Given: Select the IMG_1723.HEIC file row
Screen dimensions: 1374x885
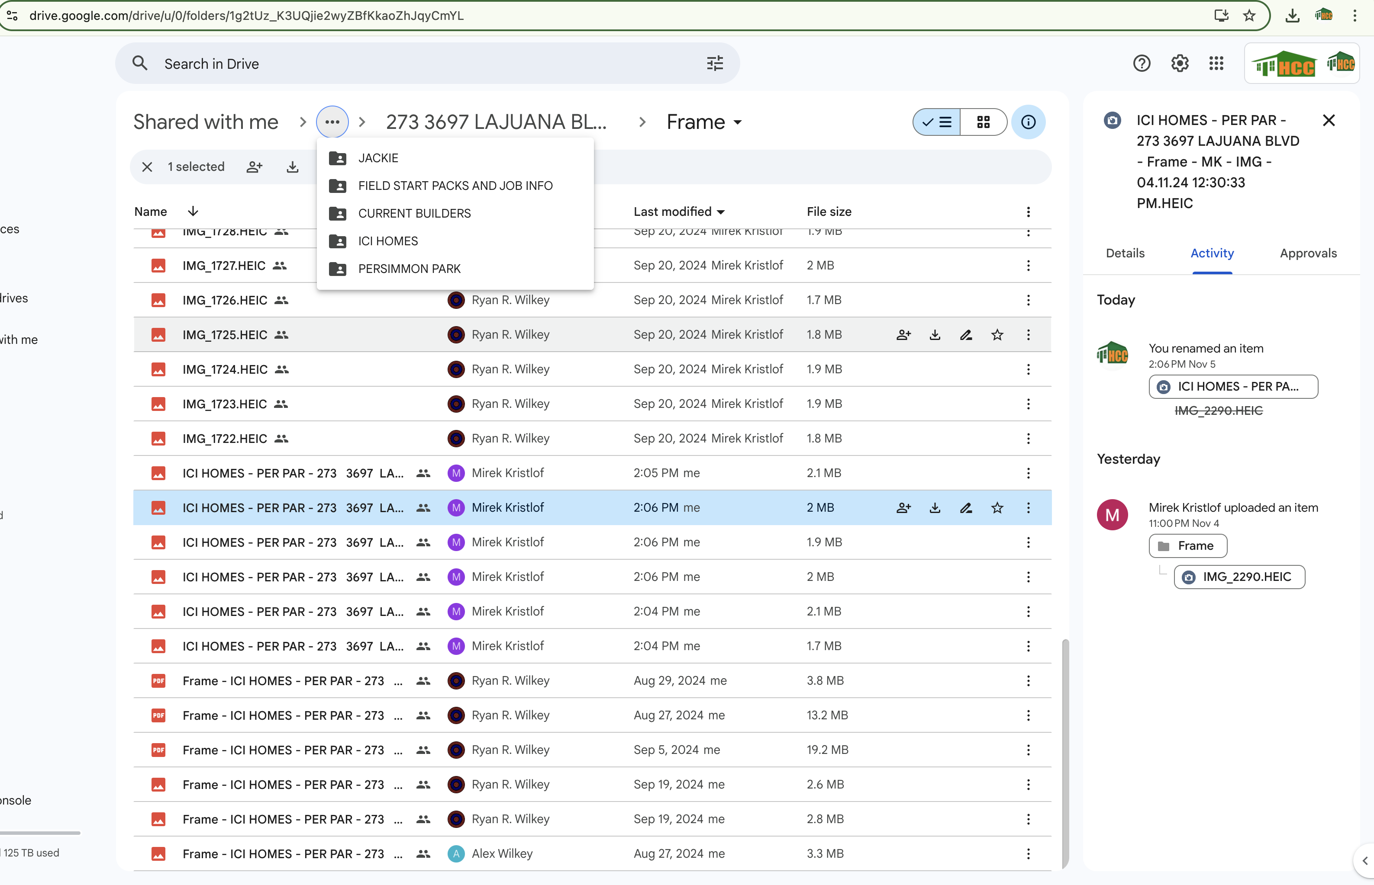Looking at the screenshot, I should [x=592, y=404].
